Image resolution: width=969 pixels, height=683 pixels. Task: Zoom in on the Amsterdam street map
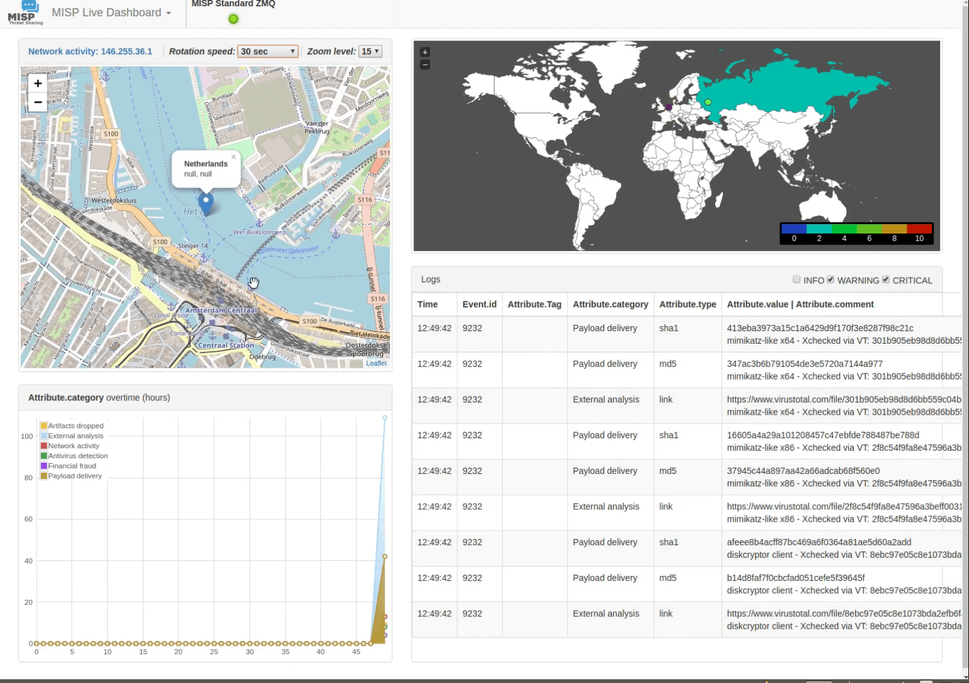[x=37, y=83]
